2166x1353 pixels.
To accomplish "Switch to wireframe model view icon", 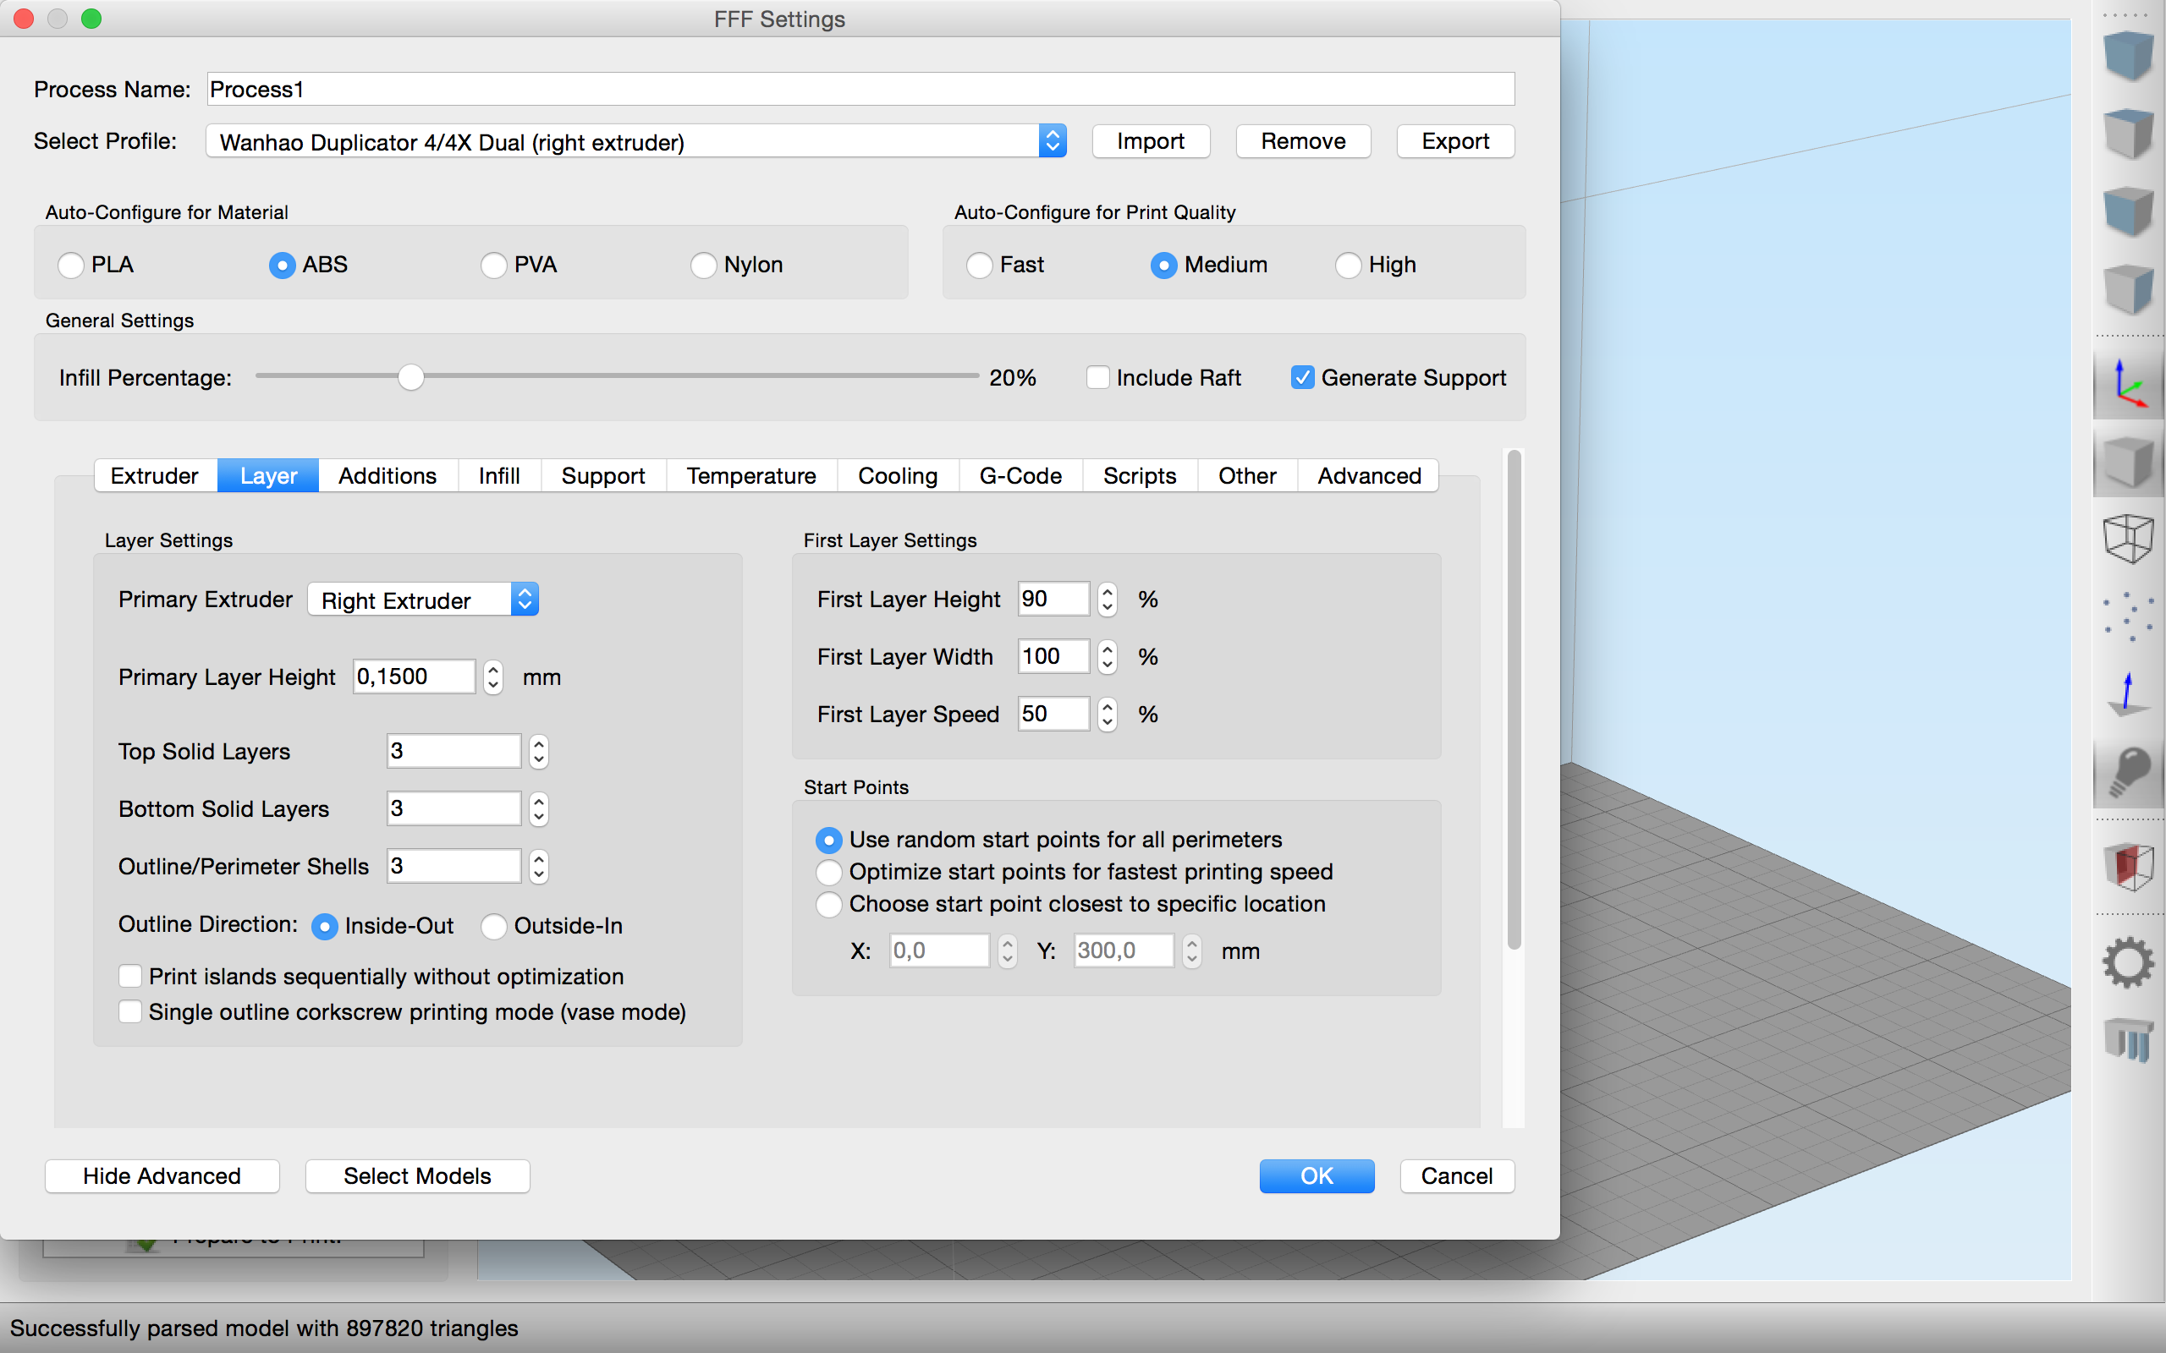I will pyautogui.click(x=2129, y=538).
